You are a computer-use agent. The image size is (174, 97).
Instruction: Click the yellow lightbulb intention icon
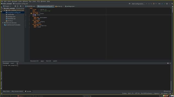click(31, 13)
